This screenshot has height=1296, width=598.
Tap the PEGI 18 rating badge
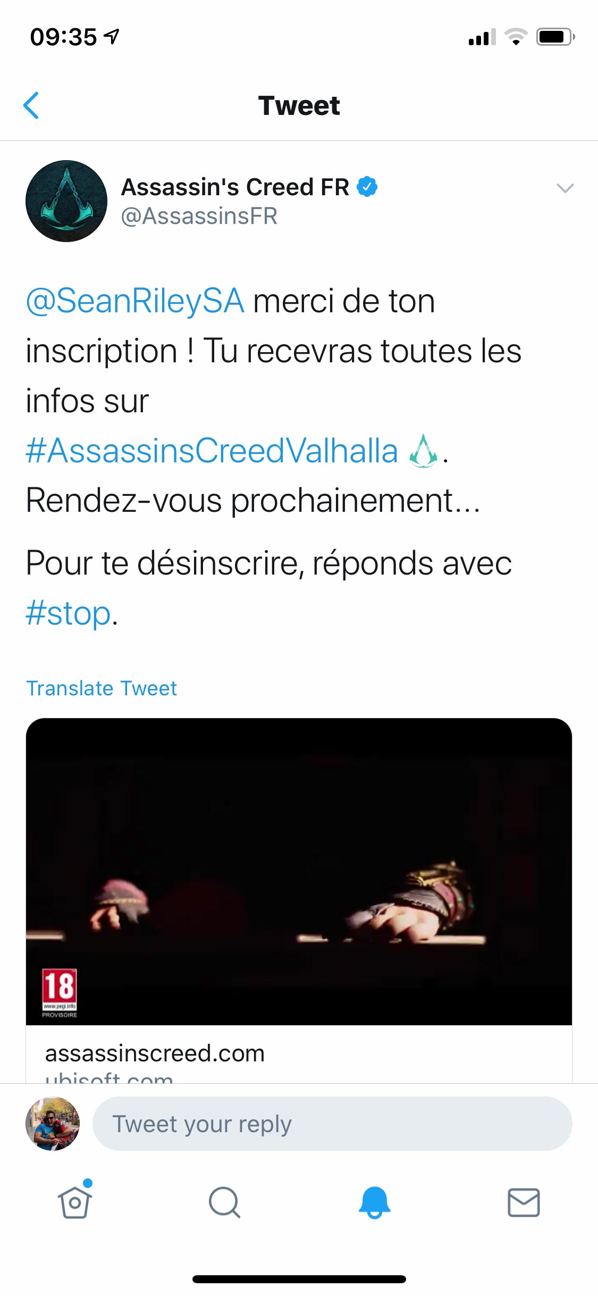coord(60,993)
